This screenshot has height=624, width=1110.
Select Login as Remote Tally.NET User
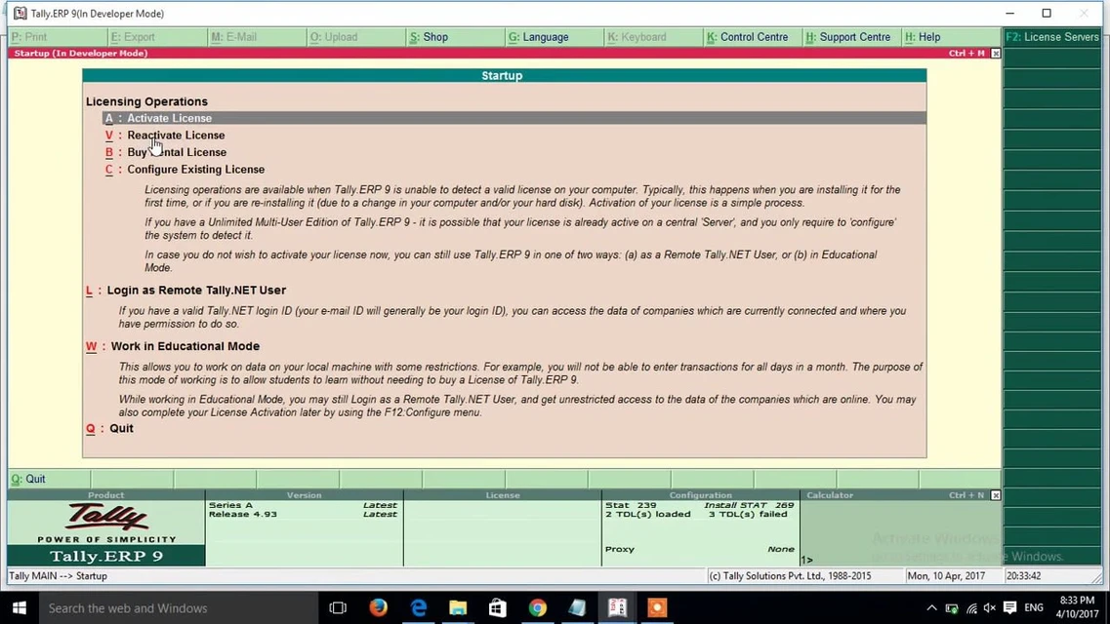195,291
